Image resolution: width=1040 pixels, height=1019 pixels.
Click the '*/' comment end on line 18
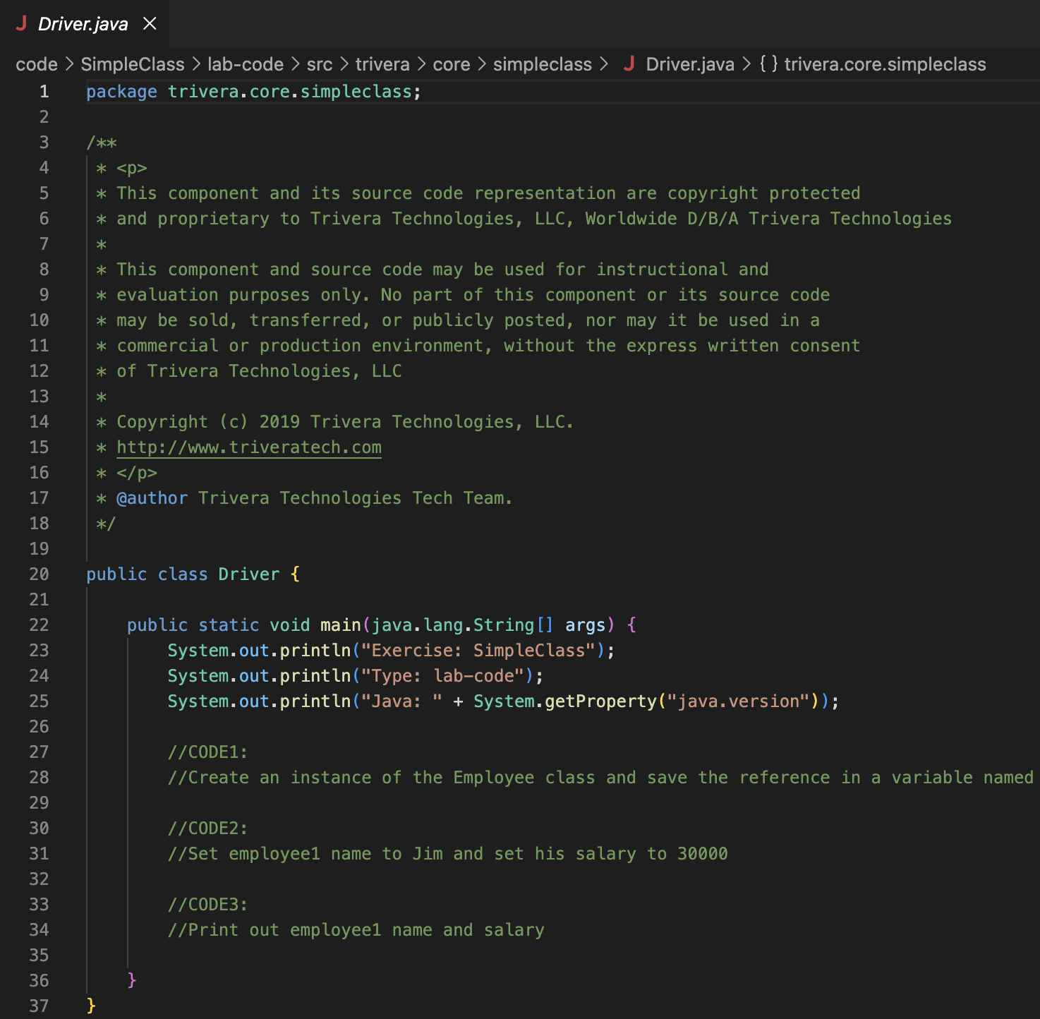106,524
